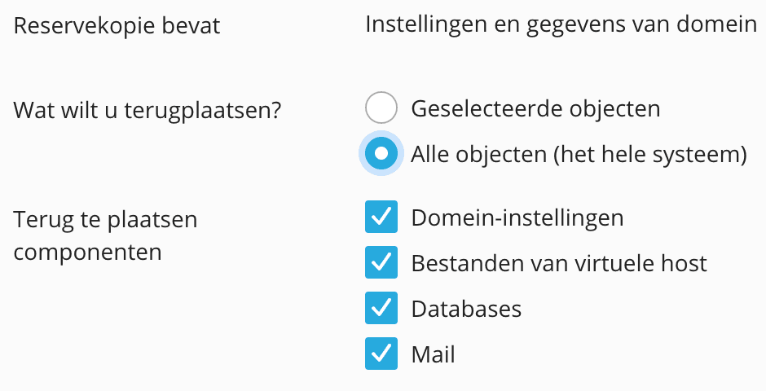Disable the Databases checkbox
The image size is (766, 391).
point(381,309)
